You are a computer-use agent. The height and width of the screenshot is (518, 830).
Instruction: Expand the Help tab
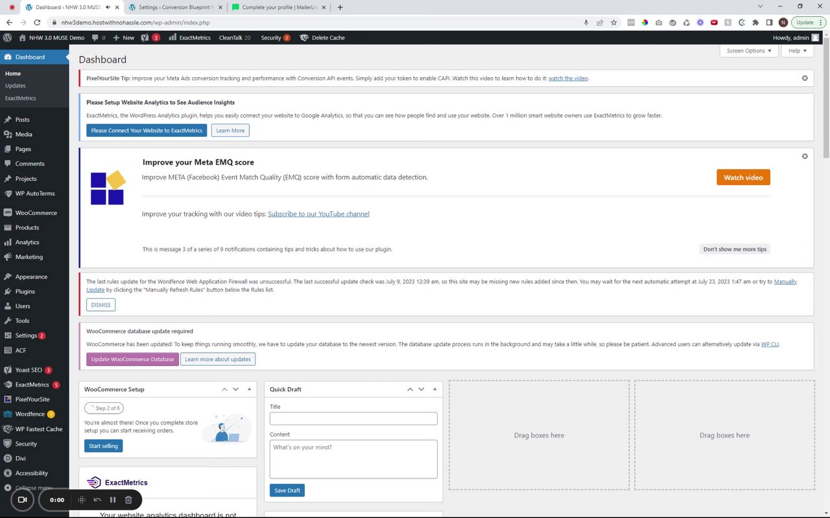797,51
